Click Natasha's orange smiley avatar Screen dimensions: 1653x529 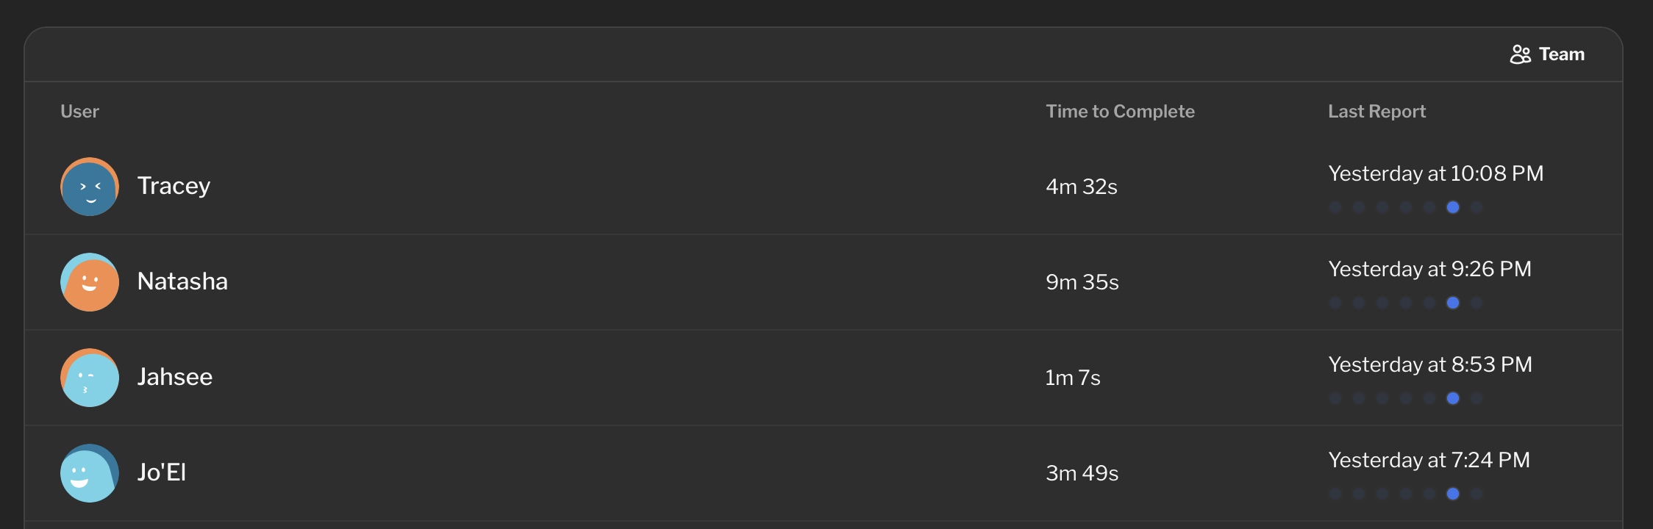(x=90, y=282)
